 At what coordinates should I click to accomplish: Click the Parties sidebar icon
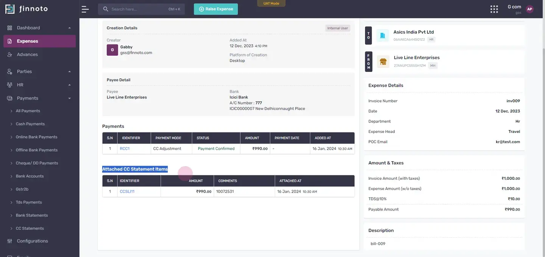[x=10, y=72]
